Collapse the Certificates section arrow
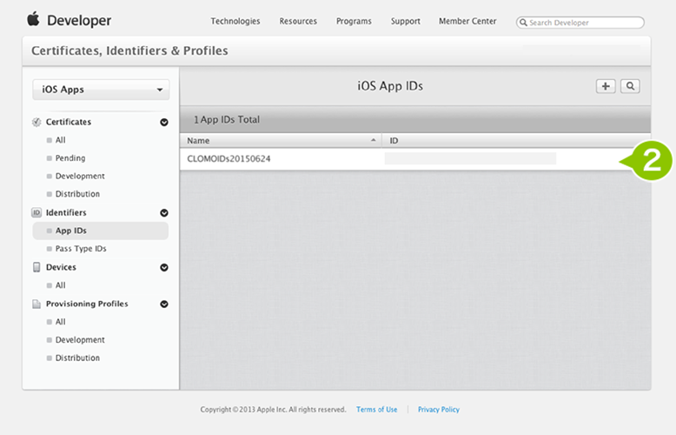 (164, 123)
